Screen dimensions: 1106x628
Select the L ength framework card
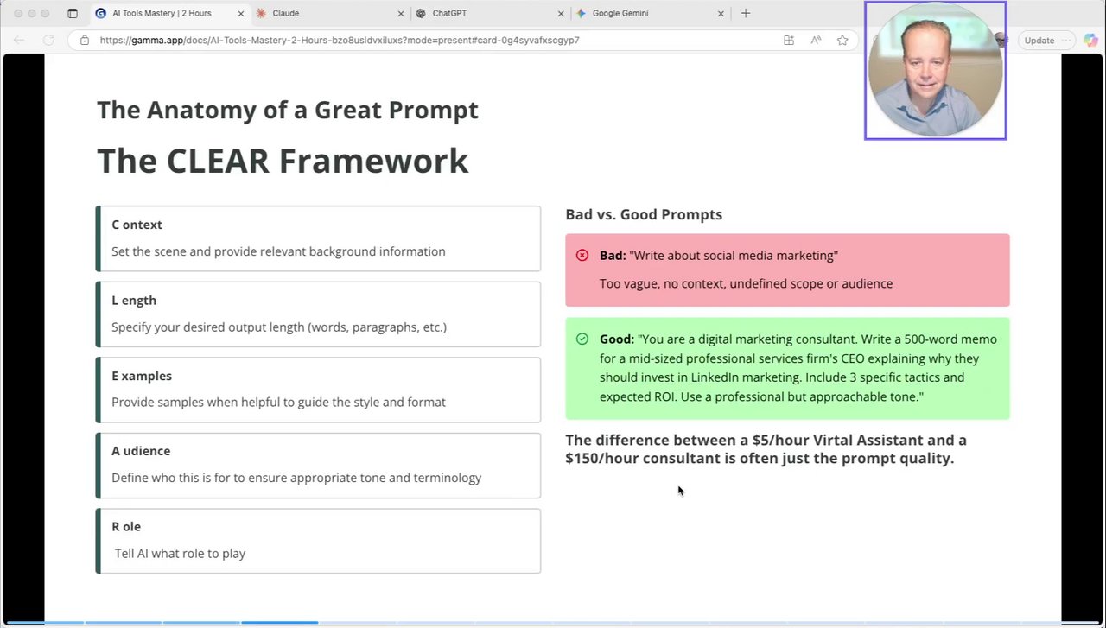coord(318,314)
